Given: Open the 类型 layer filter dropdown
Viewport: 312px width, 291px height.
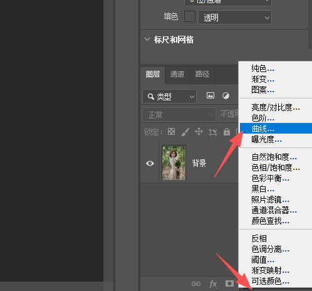Looking at the screenshot, I should tap(169, 97).
